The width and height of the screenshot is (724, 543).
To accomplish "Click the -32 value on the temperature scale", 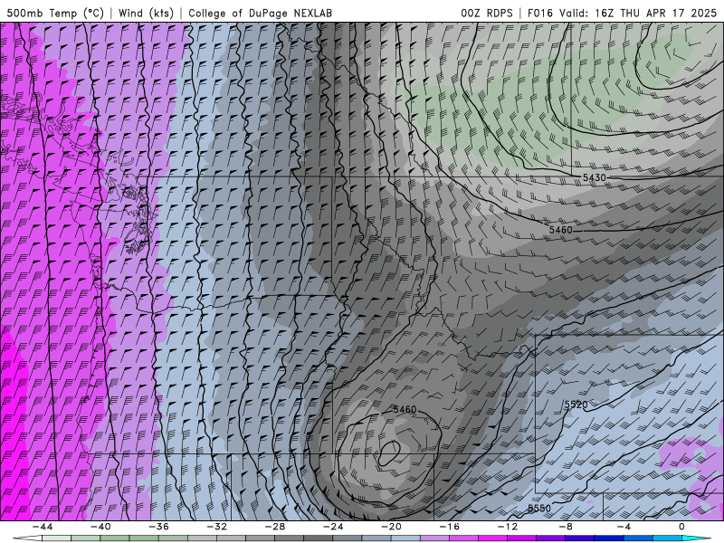I will (x=216, y=527).
